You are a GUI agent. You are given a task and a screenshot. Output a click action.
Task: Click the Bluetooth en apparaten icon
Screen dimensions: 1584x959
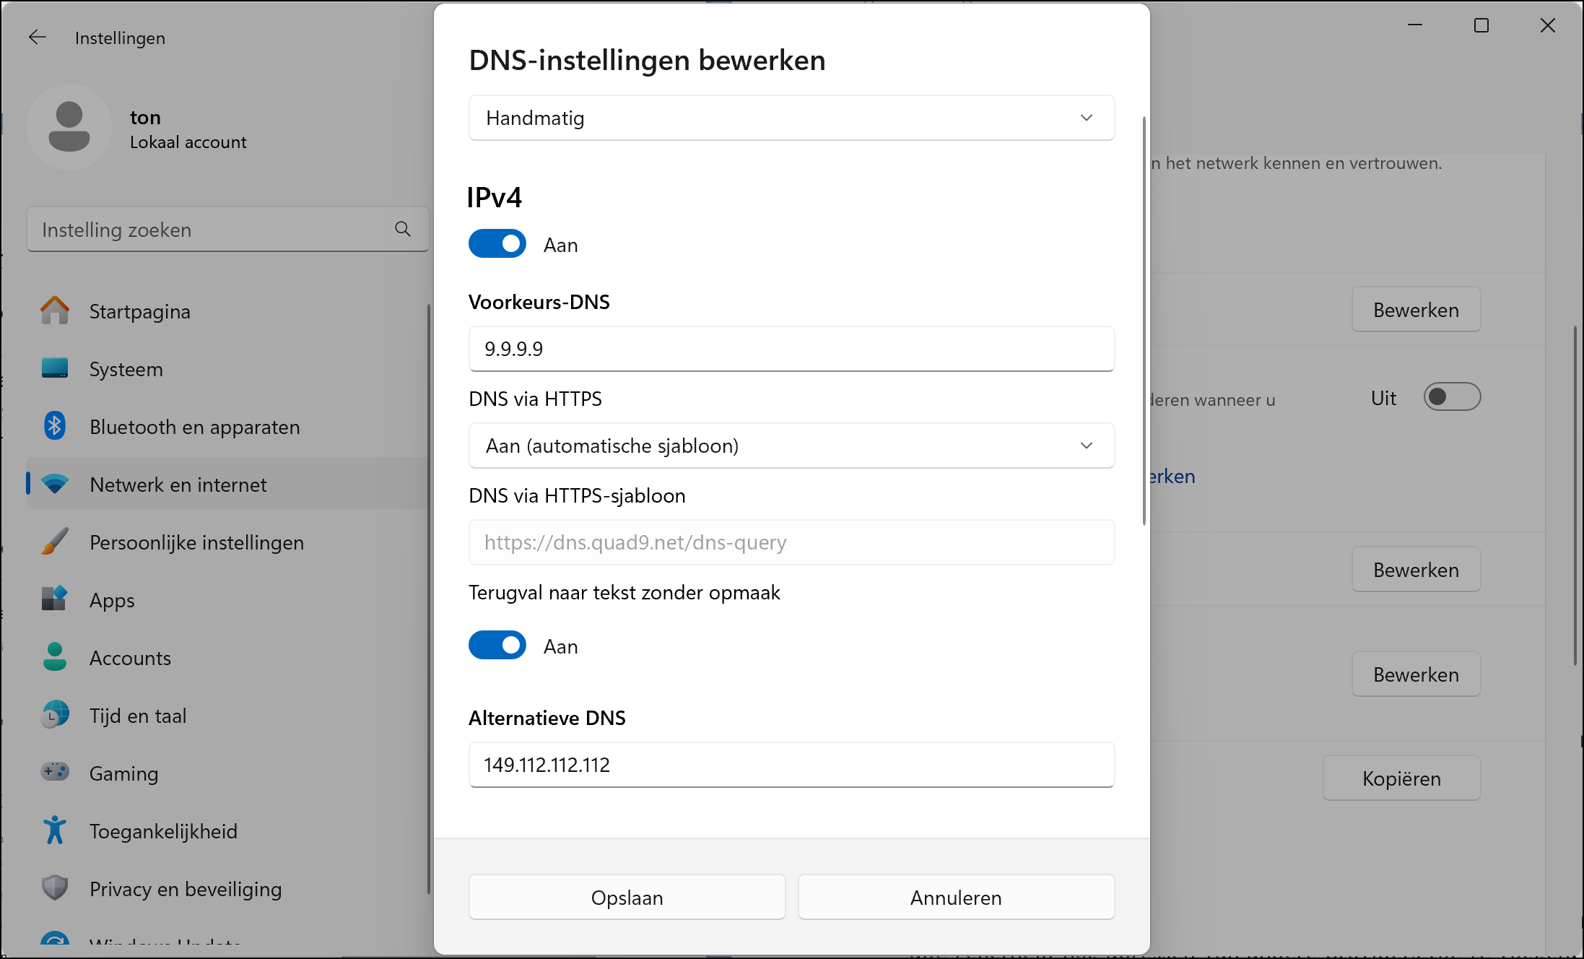point(55,427)
